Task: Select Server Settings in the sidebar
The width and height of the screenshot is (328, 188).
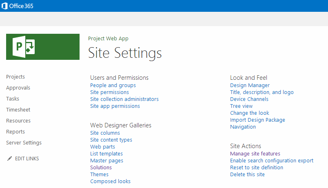Action: click(24, 143)
